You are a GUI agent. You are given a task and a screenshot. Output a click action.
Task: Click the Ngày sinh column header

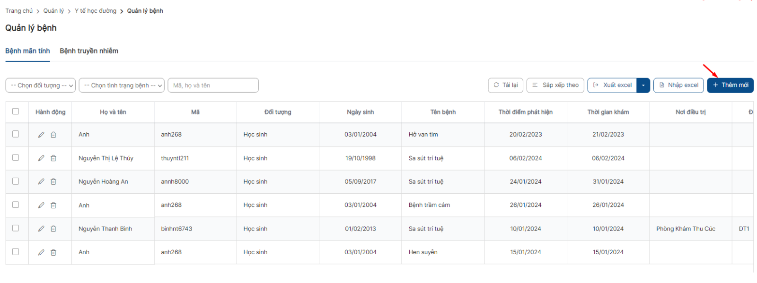(361, 112)
